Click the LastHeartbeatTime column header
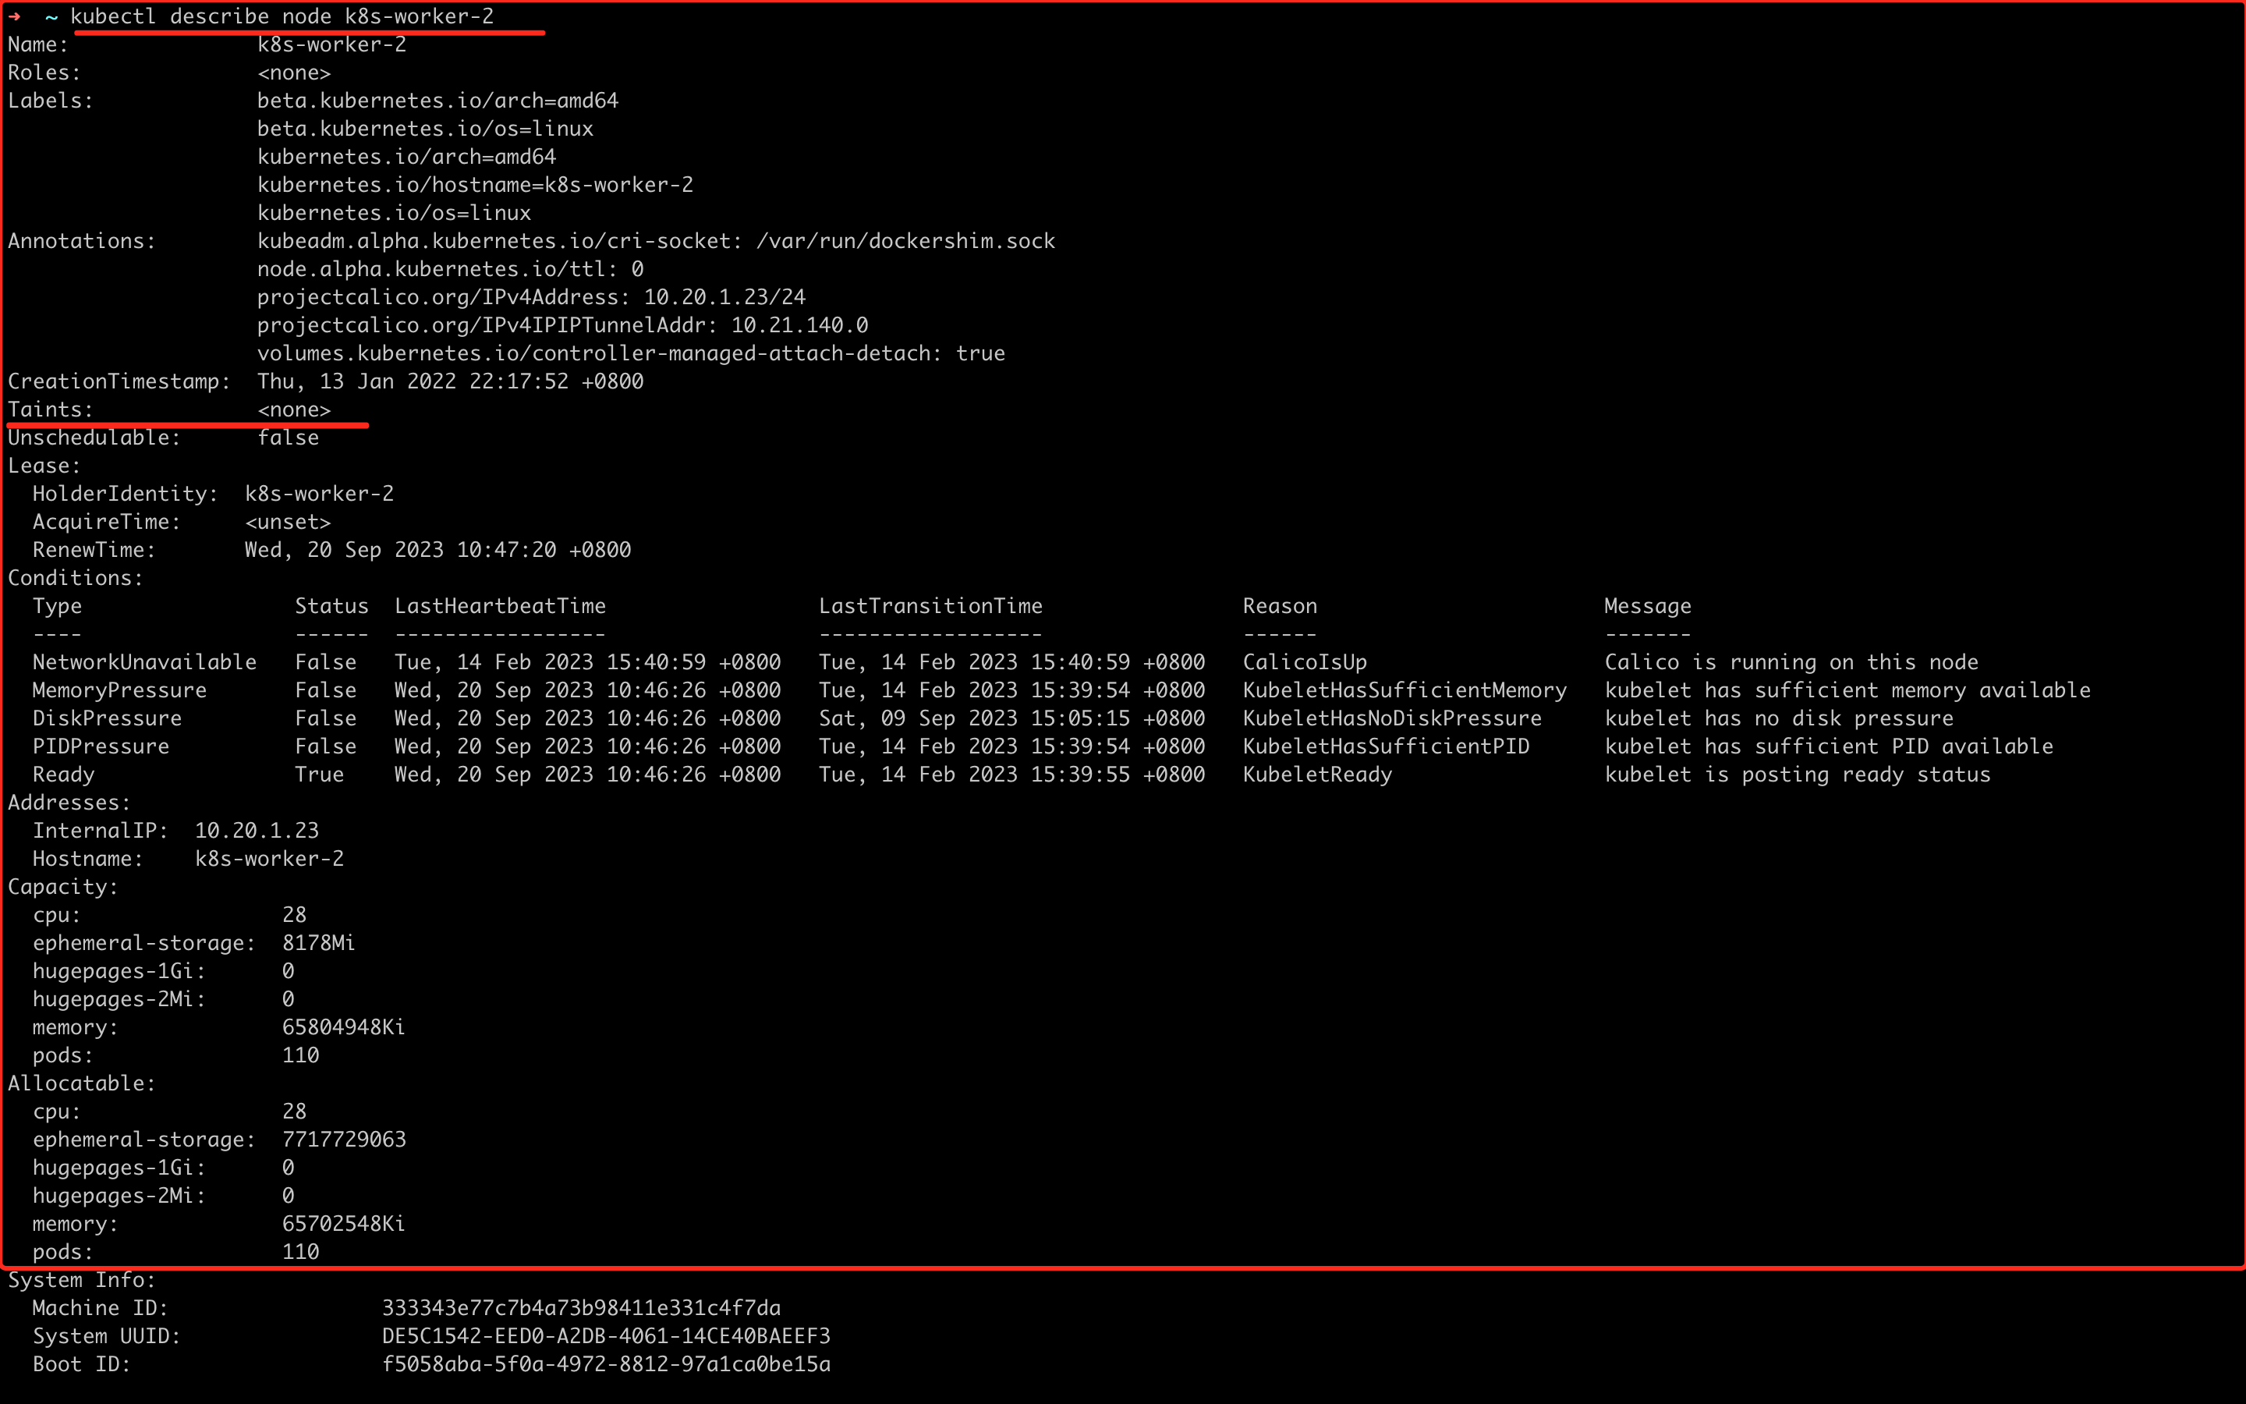 tap(499, 606)
